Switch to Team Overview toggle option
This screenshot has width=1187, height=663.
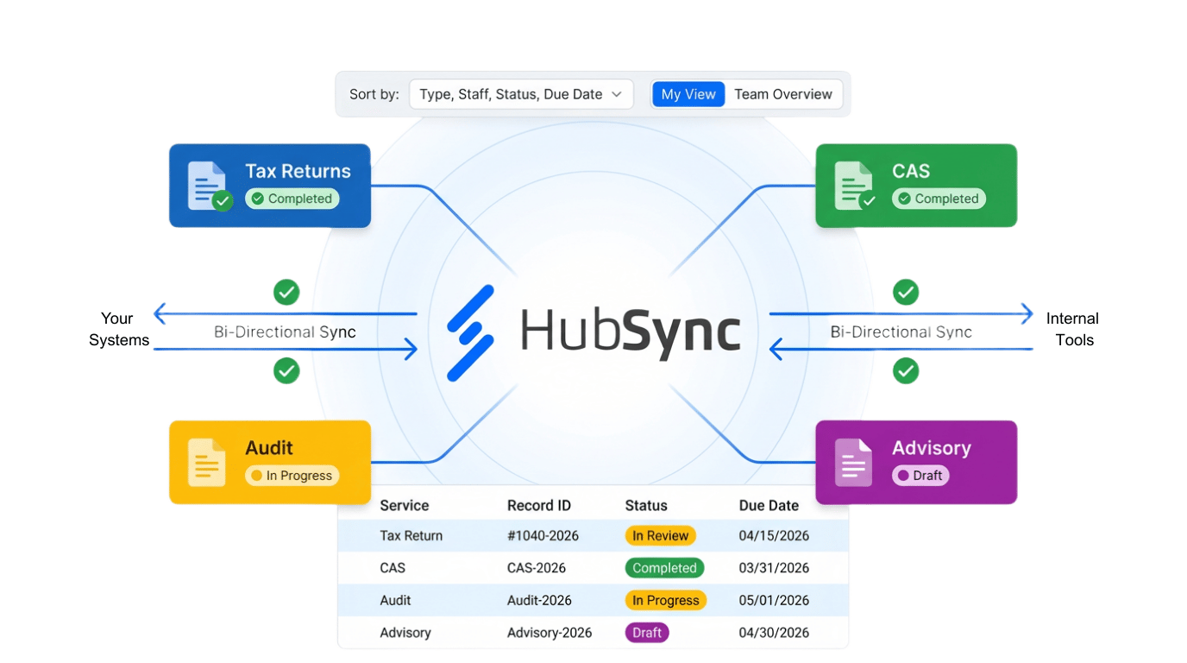coord(782,94)
